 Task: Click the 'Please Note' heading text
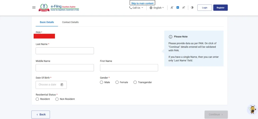(181, 37)
